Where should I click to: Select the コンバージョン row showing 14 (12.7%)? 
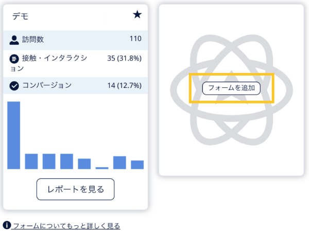(x=76, y=85)
